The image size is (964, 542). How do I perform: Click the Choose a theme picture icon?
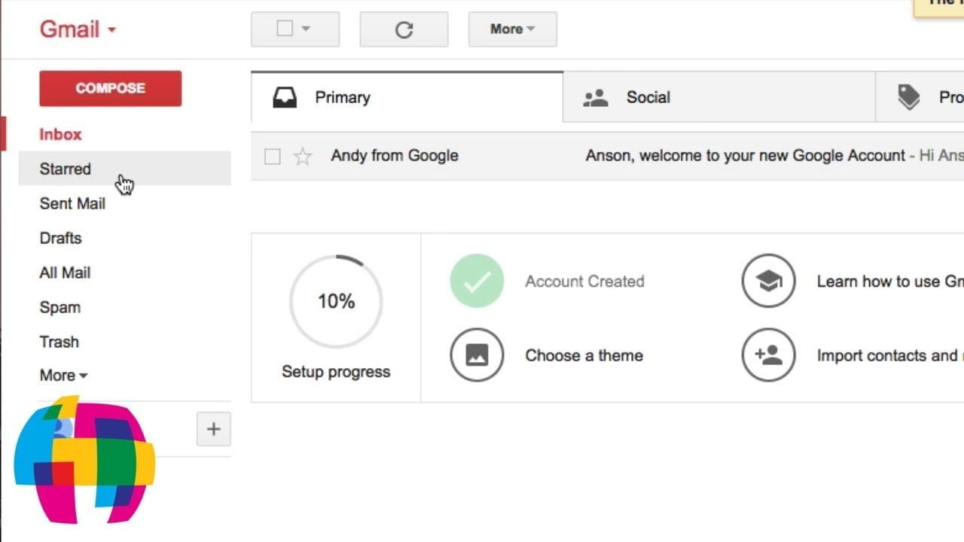(477, 355)
